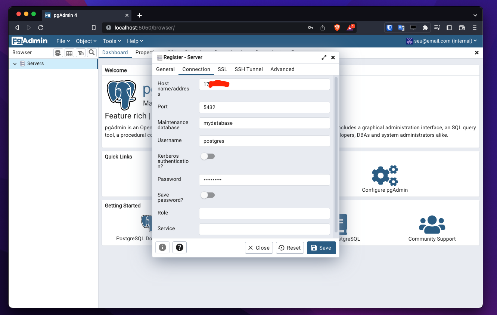Click the bookmark icon beside address bar
The height and width of the screenshot is (315, 497).
point(94,28)
